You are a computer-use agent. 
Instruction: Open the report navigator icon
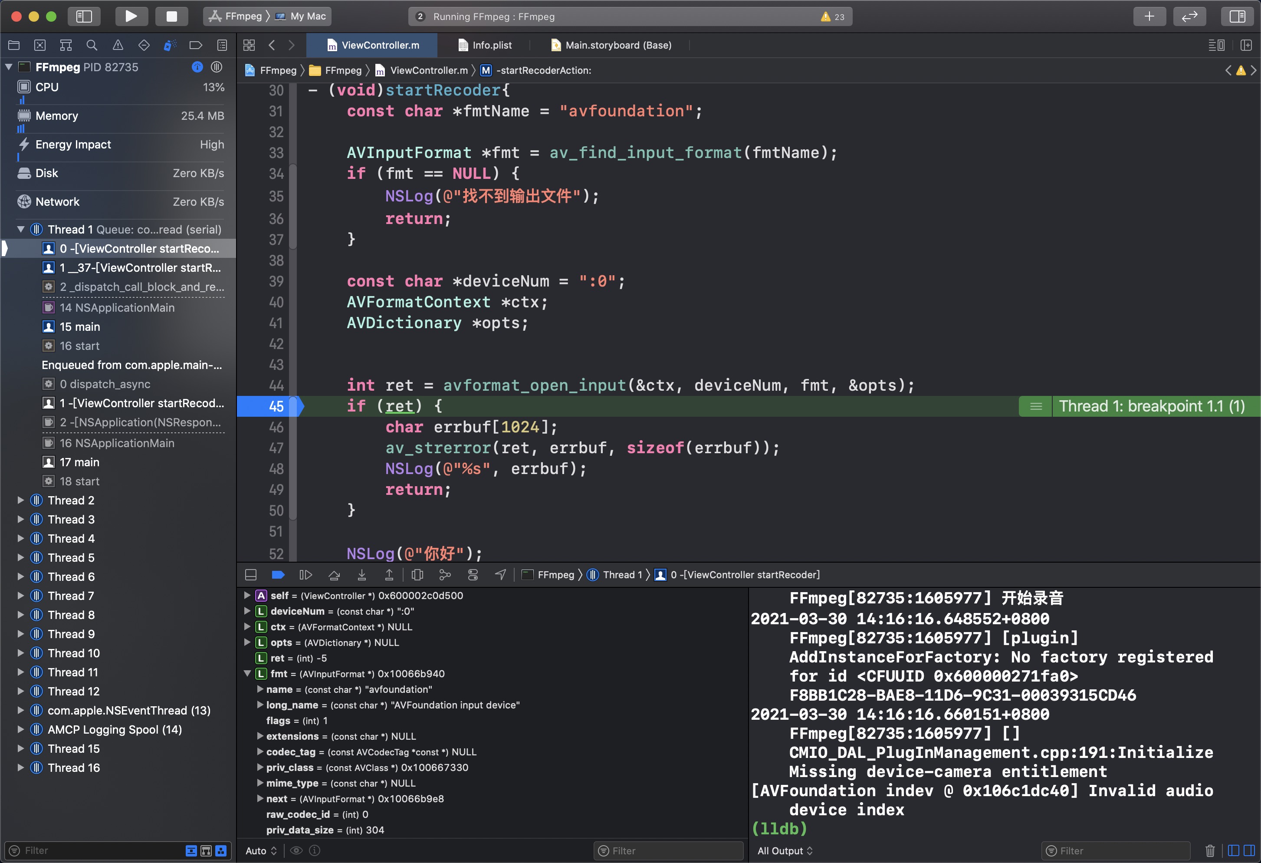(222, 45)
